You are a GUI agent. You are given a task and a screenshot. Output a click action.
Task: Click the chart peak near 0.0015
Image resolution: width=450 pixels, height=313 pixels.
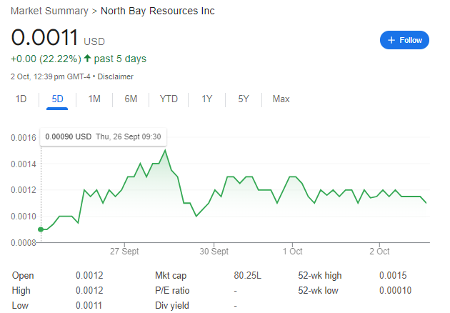pyautogui.click(x=165, y=150)
